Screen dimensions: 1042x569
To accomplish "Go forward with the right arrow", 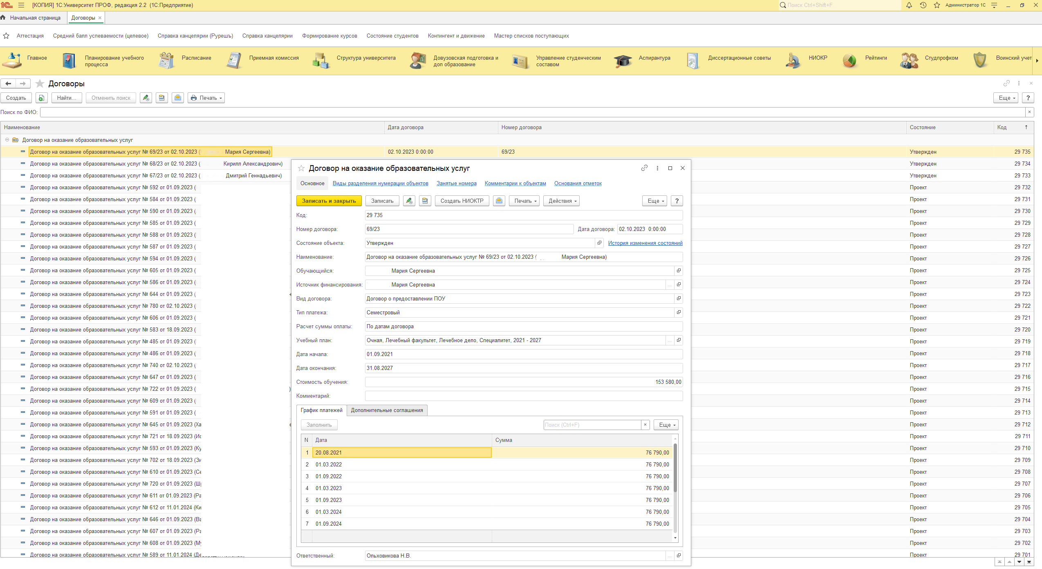I will click(23, 83).
